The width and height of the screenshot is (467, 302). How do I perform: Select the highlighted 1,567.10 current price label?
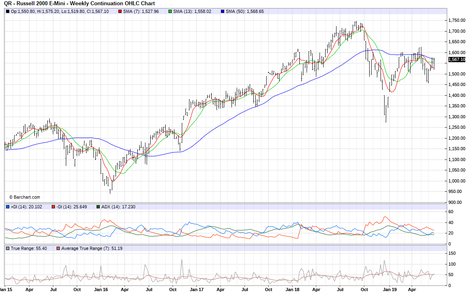tap(456, 59)
